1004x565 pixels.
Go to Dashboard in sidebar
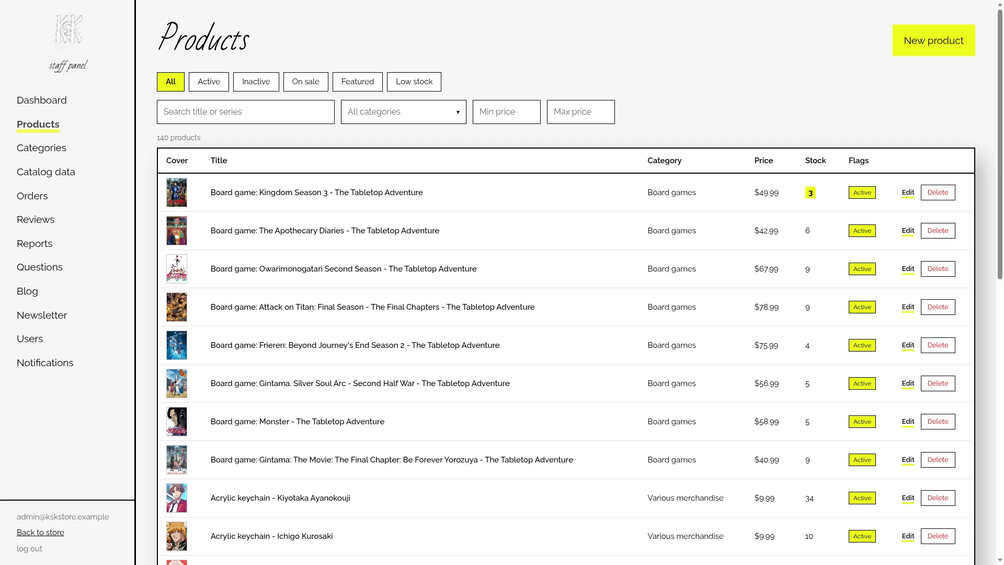point(42,100)
